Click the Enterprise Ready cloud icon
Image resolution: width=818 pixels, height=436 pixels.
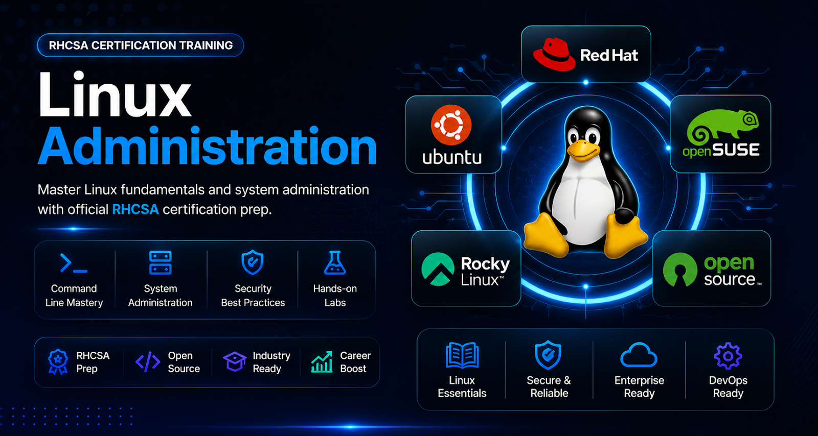coord(639,355)
